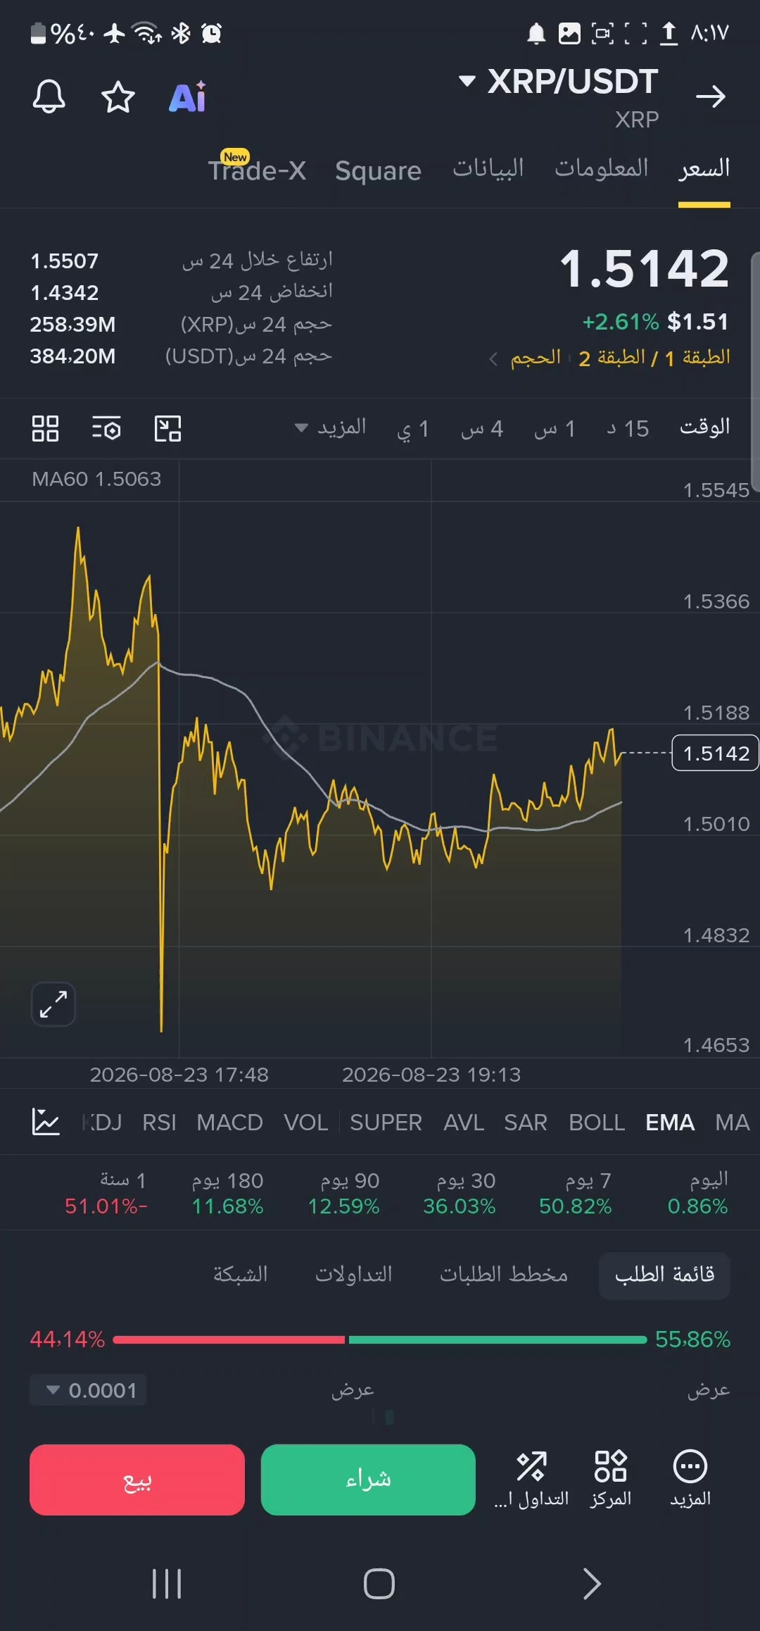Open chart settings list icon
This screenshot has height=1631, width=760.
106,428
